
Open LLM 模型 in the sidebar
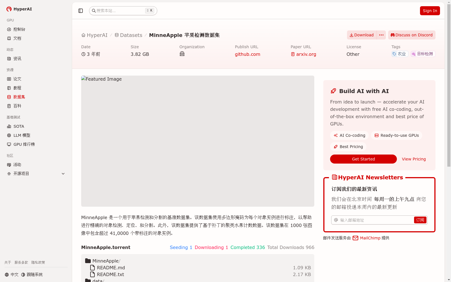click(x=36, y=135)
